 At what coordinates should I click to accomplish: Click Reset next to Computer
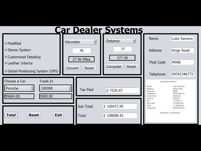click(131, 66)
